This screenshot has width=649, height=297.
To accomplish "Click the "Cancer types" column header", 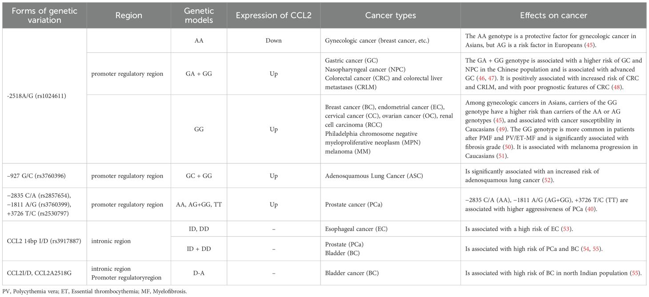I will tap(390, 15).
